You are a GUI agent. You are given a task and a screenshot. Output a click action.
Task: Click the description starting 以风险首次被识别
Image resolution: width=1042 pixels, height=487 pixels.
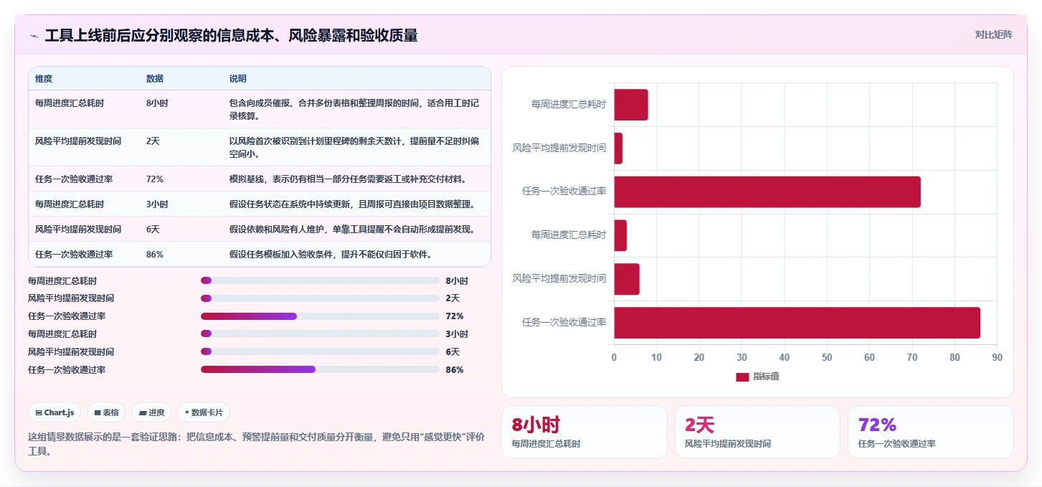click(x=354, y=147)
